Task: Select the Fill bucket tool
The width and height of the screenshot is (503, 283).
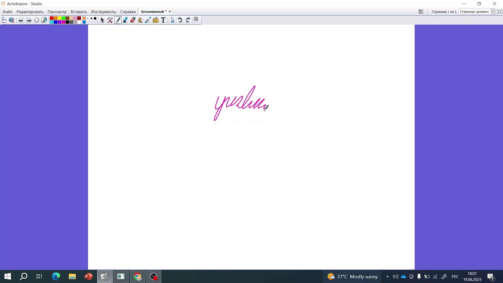Action: (140, 20)
